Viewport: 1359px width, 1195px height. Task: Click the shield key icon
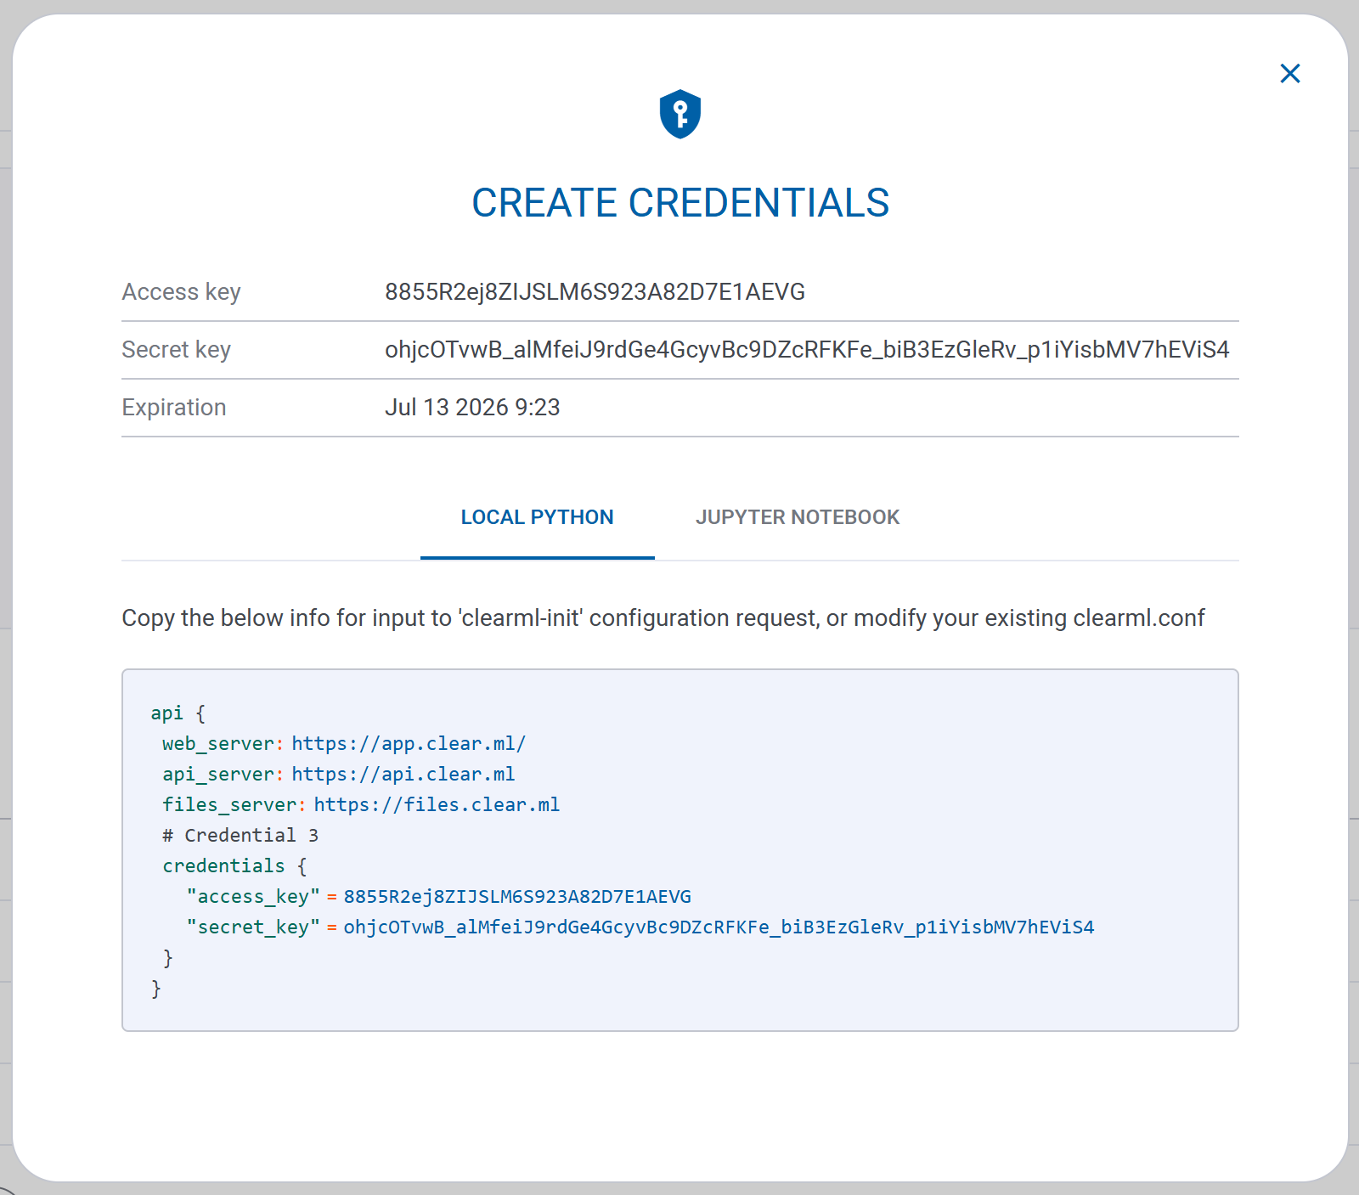[x=680, y=114]
